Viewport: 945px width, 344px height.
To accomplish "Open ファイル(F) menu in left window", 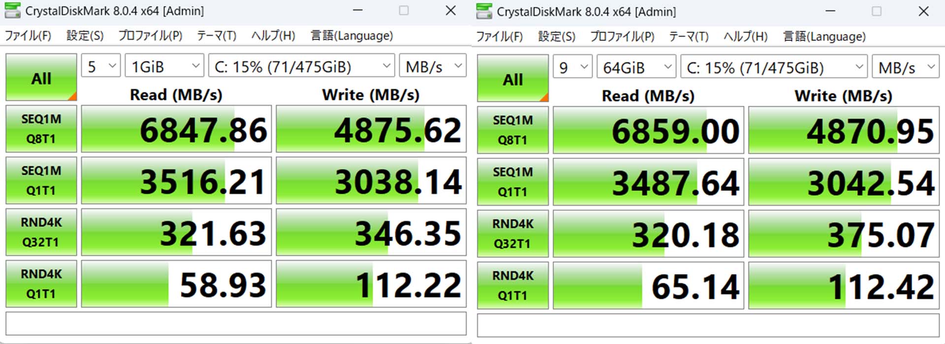I will [x=28, y=35].
